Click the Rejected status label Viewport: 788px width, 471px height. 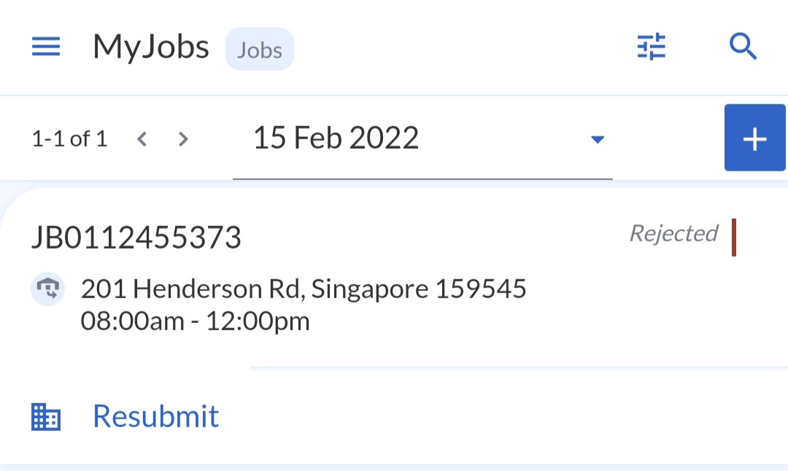[x=673, y=233]
